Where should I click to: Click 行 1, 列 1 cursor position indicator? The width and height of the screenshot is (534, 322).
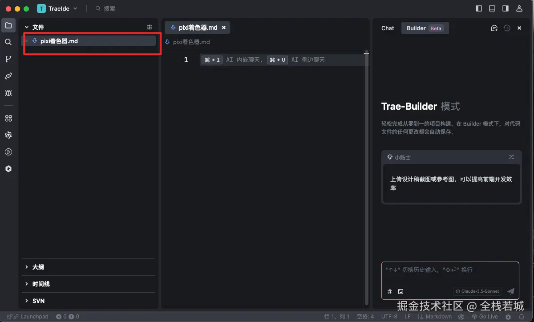[337, 317]
